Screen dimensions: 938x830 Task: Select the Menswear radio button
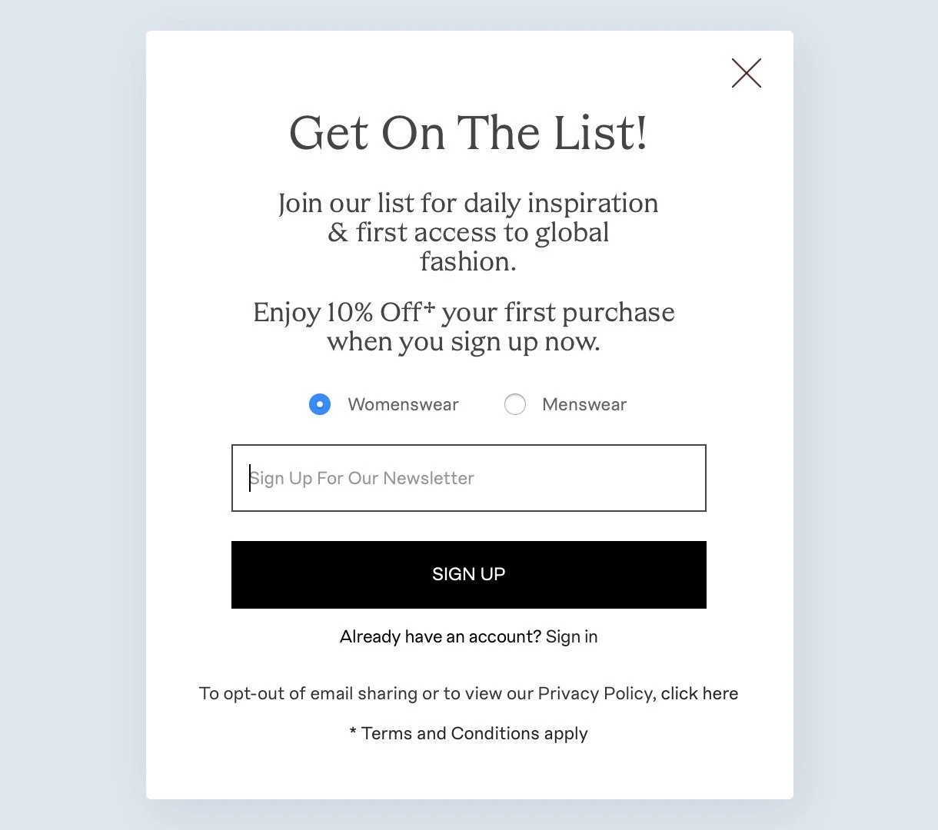(x=515, y=404)
